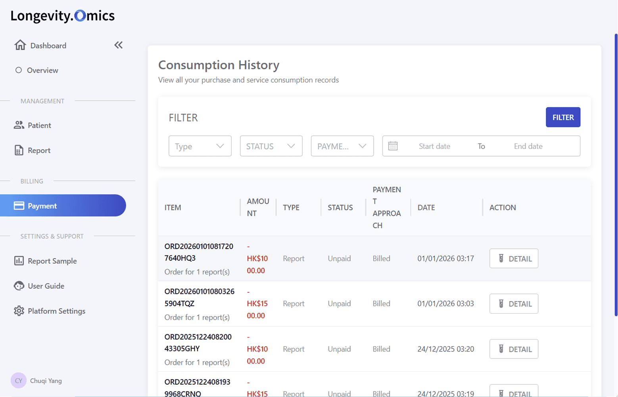Click the Overview circle bullet icon

coord(18,70)
